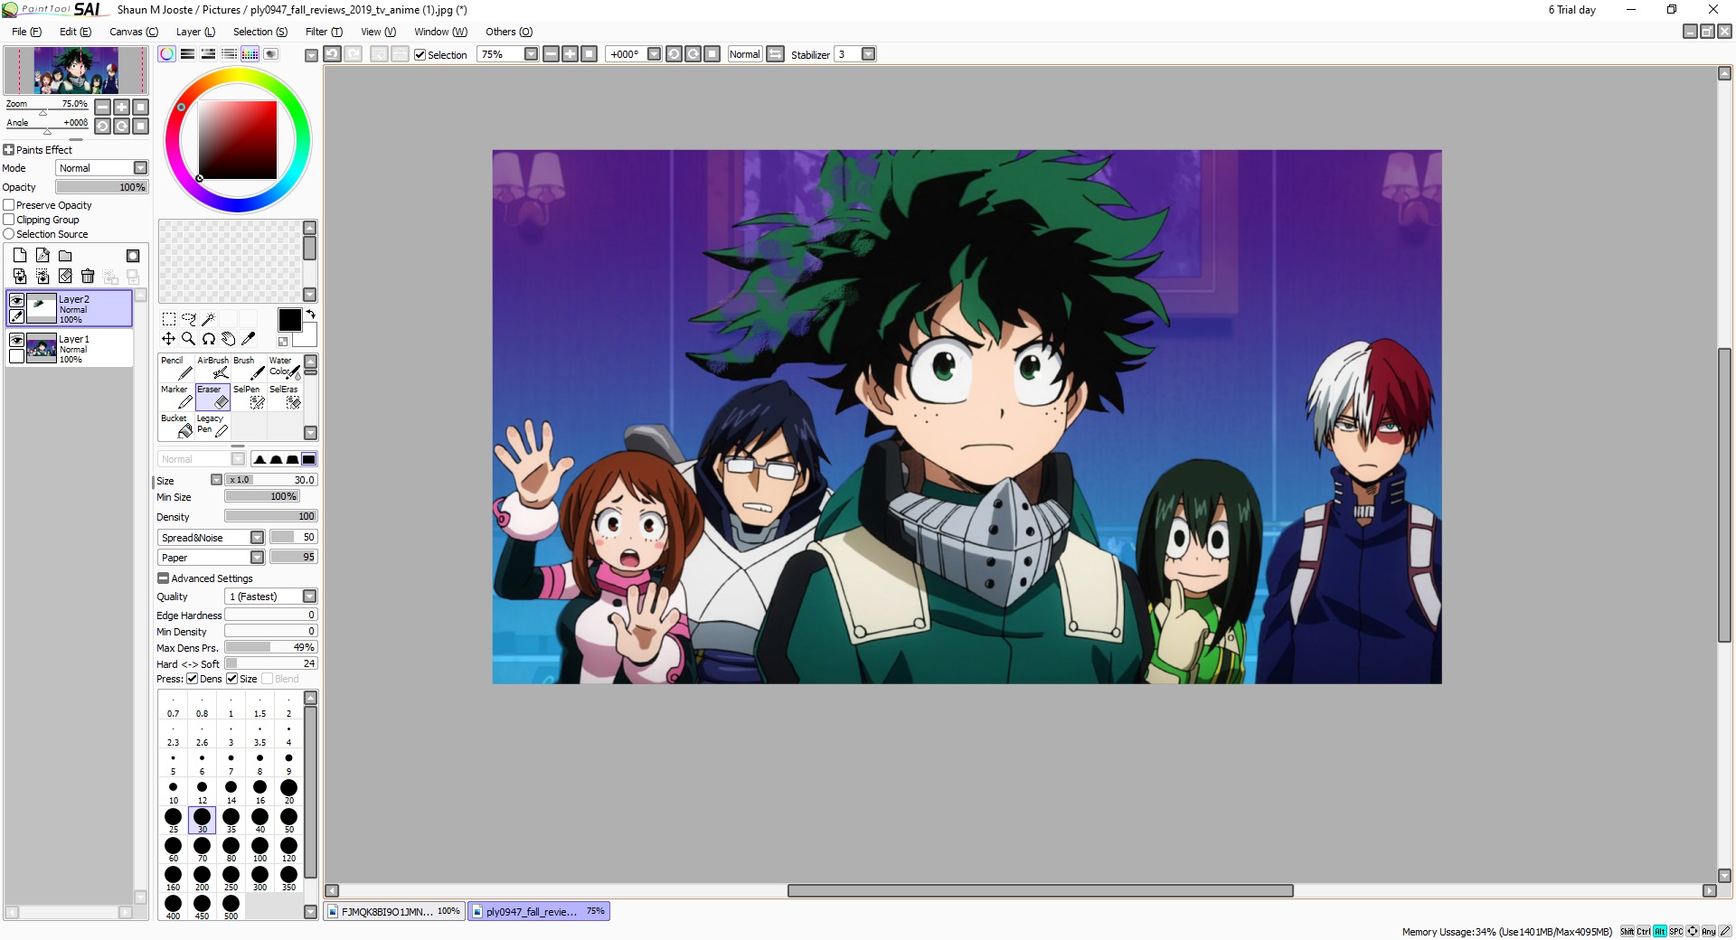Adjust the brush Density slider
Screen dimensions: 1736x940
pyautogui.click(x=270, y=516)
